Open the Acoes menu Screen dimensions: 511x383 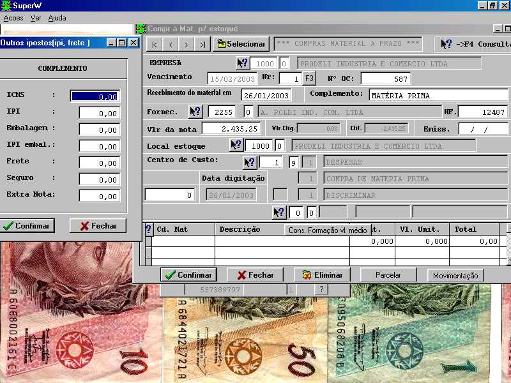tap(13, 18)
